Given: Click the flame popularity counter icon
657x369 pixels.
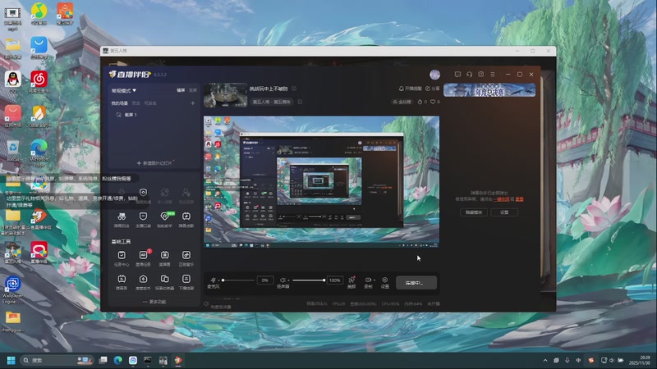Looking at the screenshot, I should 420,102.
